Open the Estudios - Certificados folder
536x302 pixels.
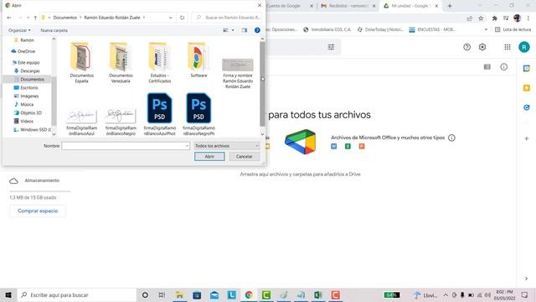[159, 62]
